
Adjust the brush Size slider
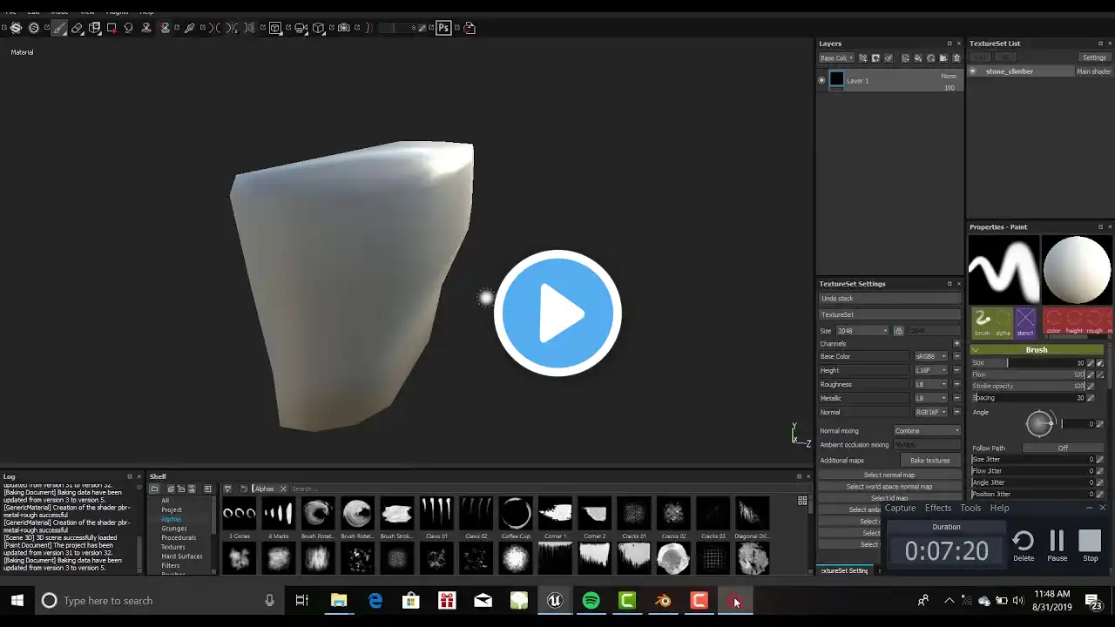point(1028,362)
